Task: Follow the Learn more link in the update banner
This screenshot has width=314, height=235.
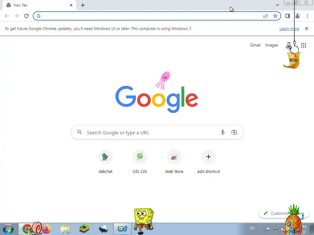Action: tap(289, 28)
